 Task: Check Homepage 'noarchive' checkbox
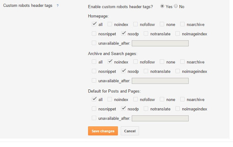[182, 24]
